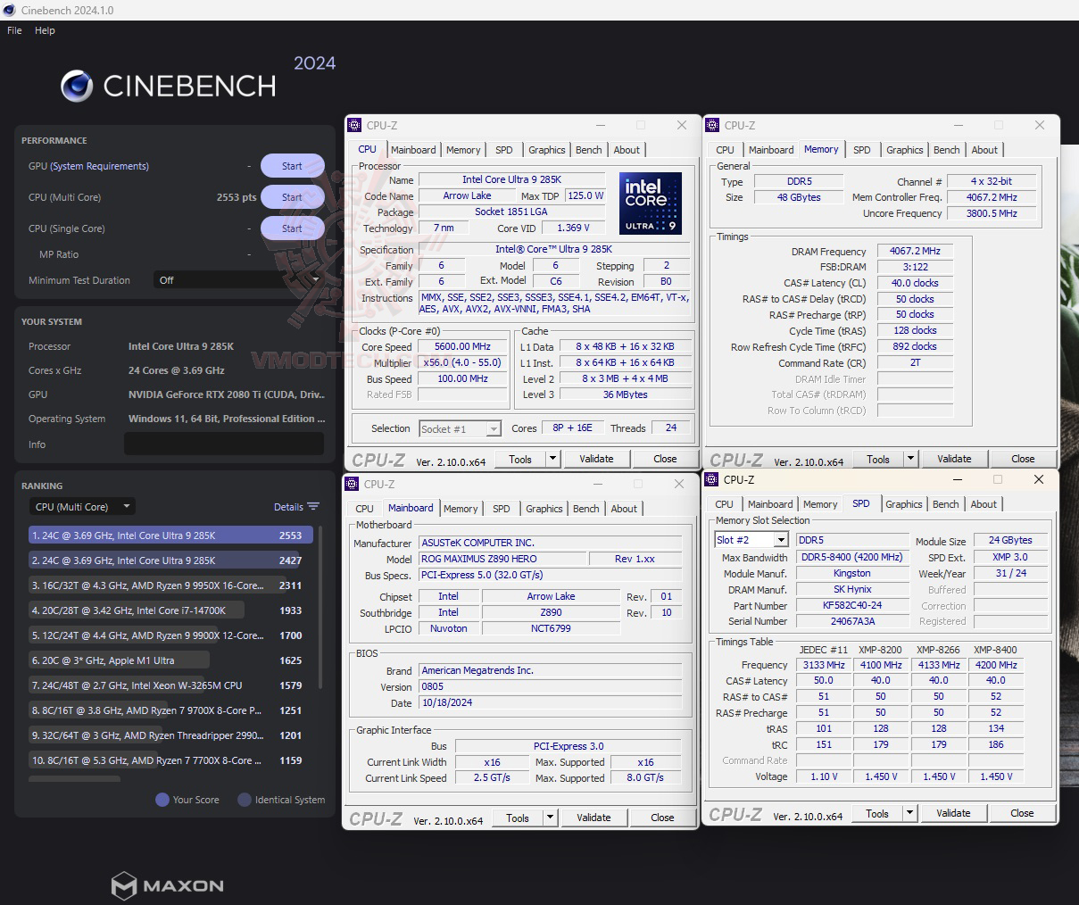Viewport: 1079px width, 905px height.
Task: Click Start for CPU (Single Core)
Action: click(x=292, y=228)
